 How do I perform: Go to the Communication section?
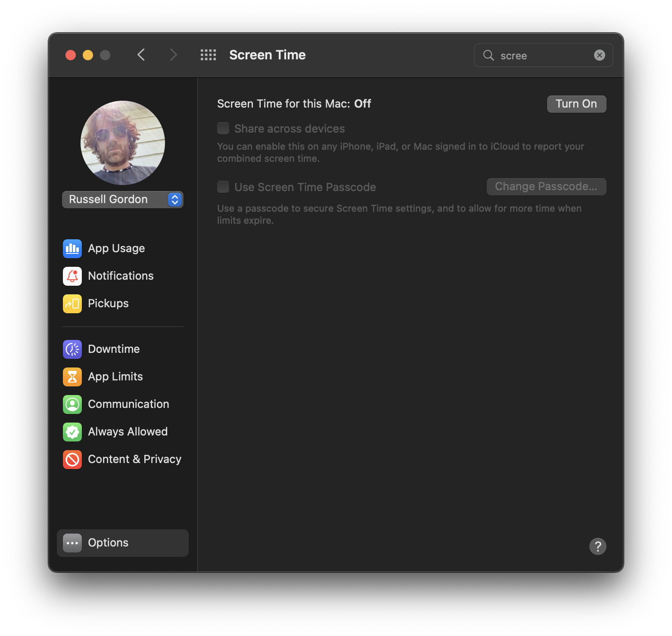pos(123,404)
